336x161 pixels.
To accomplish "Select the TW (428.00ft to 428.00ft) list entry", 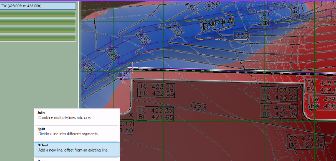I will (38, 6).
